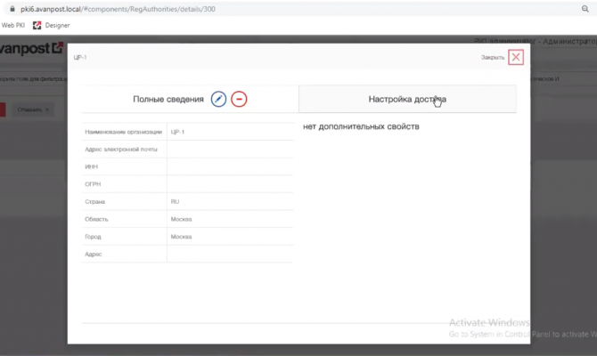597x356 pixels.
Task: Click the blue pencil edit icon
Action: click(218, 100)
